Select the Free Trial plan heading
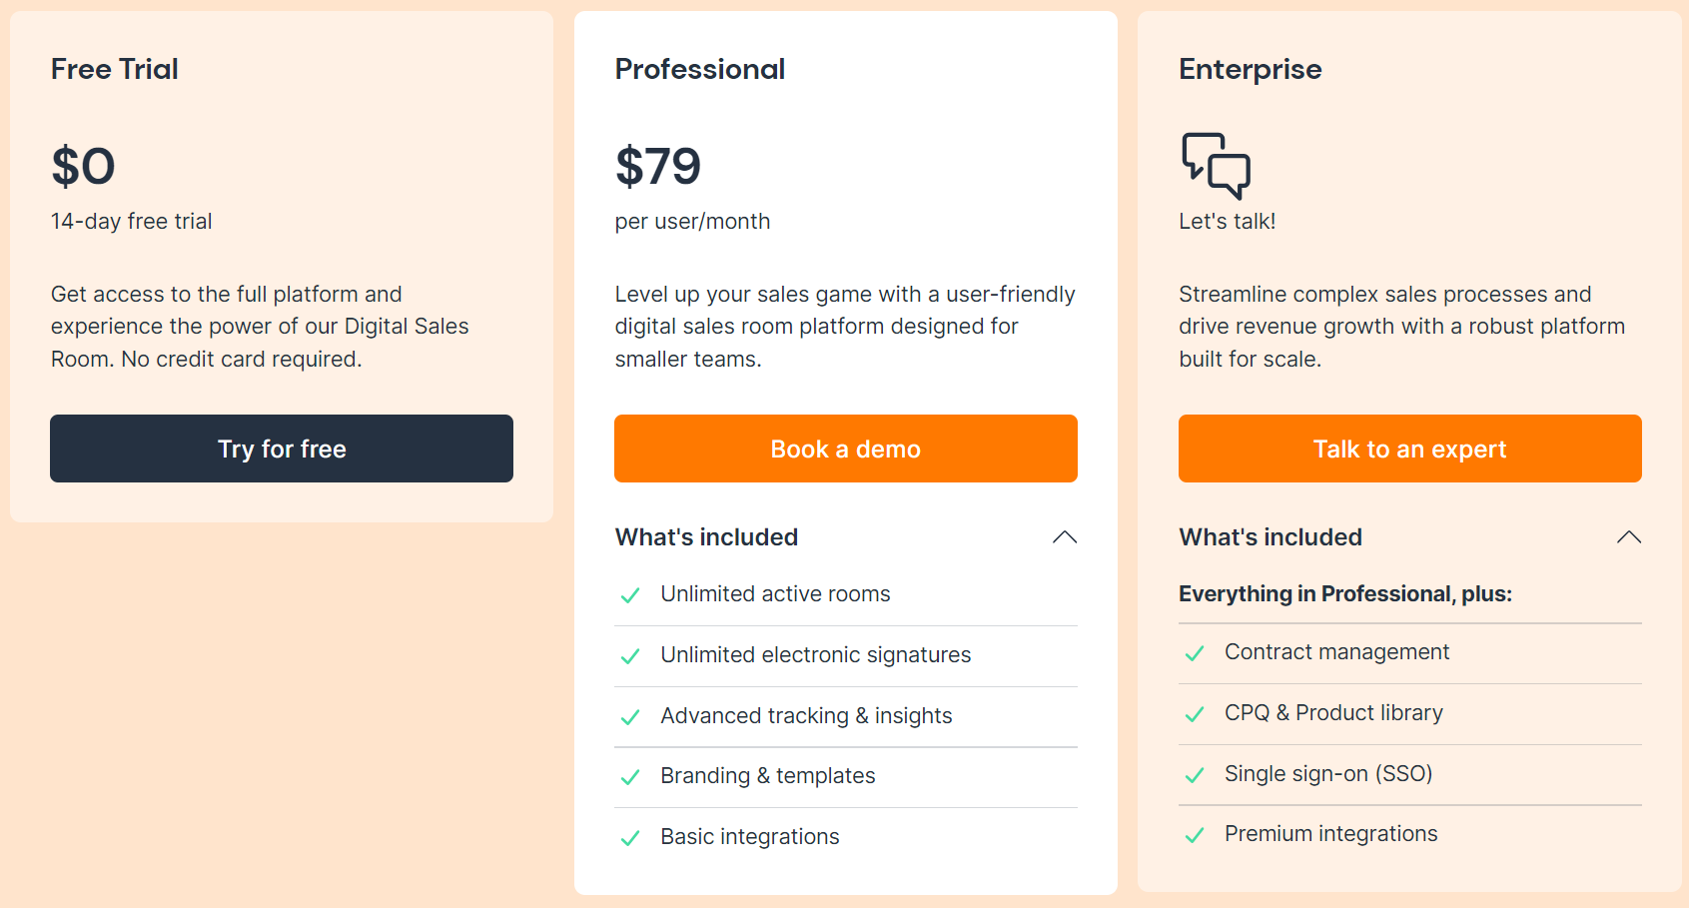The width and height of the screenshot is (1689, 908). click(x=114, y=69)
